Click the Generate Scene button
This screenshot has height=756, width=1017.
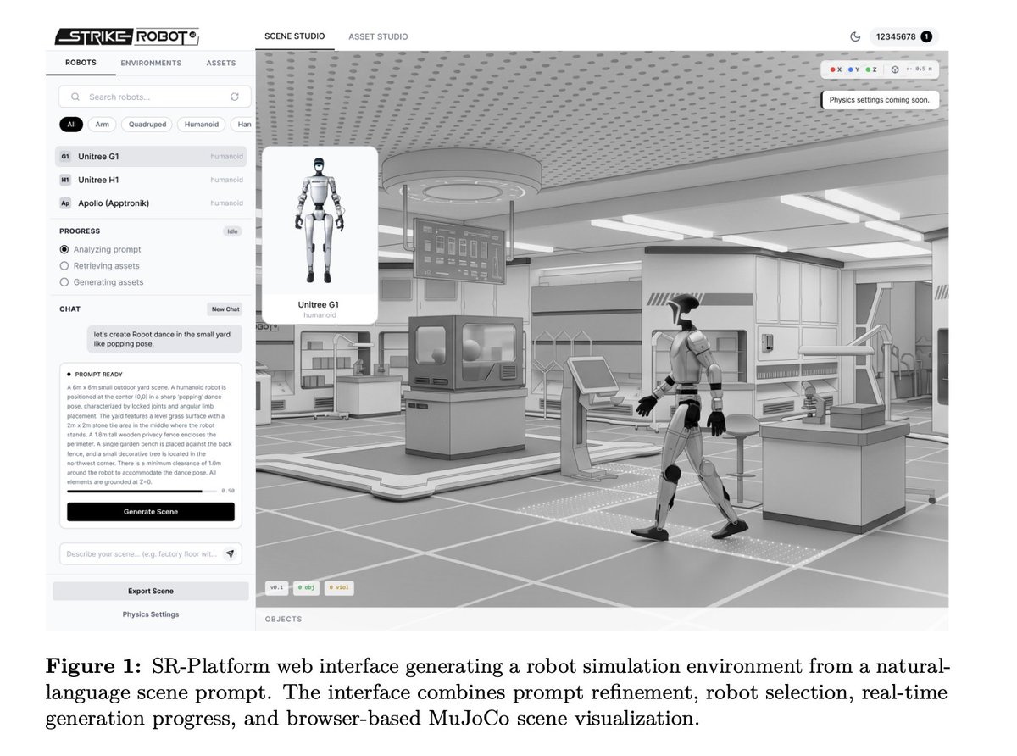151,512
